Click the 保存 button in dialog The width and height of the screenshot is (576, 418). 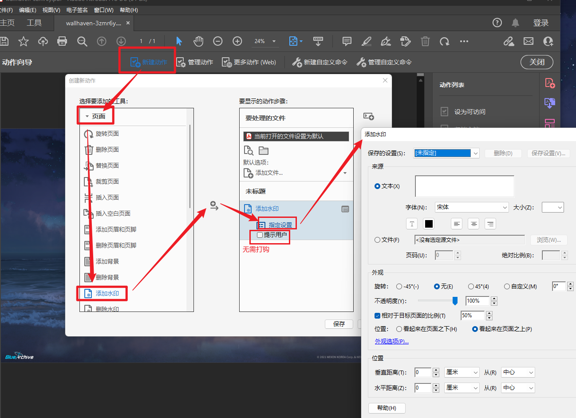click(x=339, y=324)
